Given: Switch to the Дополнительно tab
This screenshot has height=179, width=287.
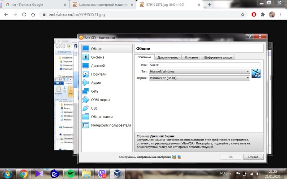Looking at the screenshot, I should coord(168,57).
